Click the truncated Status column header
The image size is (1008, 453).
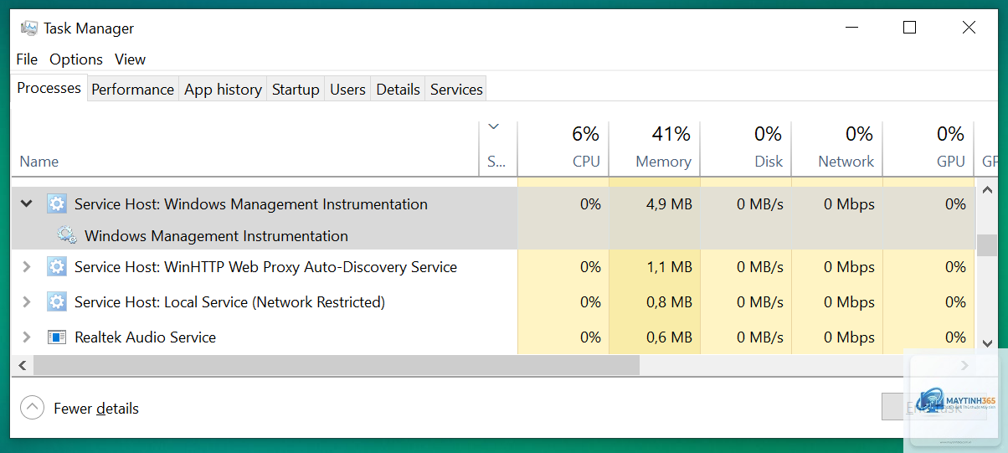(496, 162)
